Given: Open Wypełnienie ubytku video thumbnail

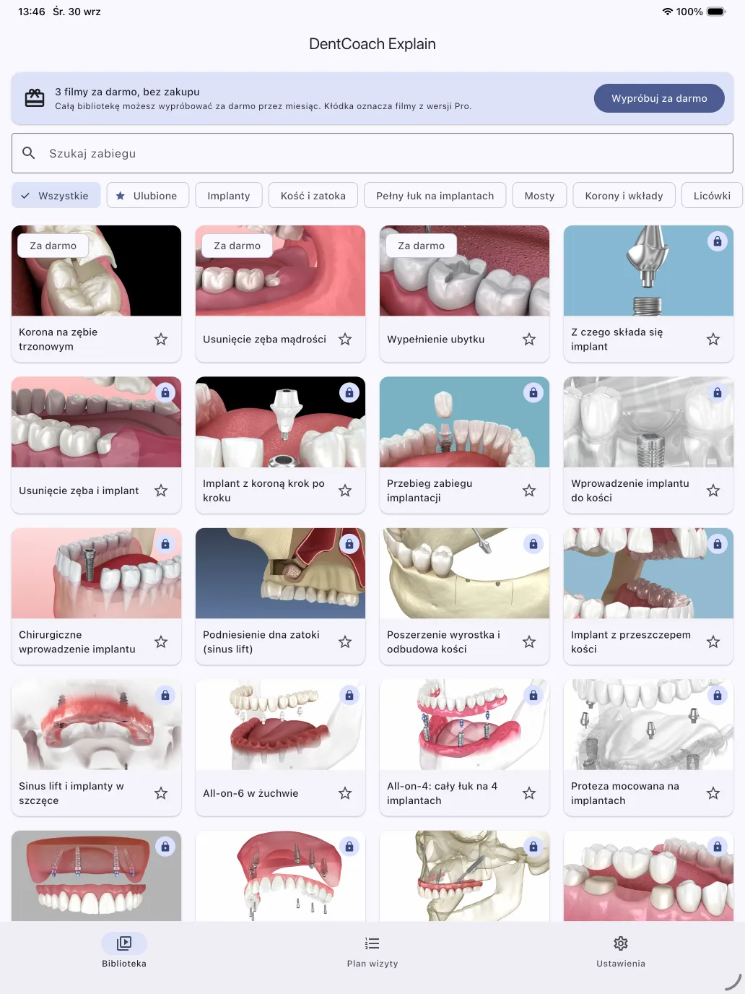Looking at the screenshot, I should pyautogui.click(x=465, y=271).
